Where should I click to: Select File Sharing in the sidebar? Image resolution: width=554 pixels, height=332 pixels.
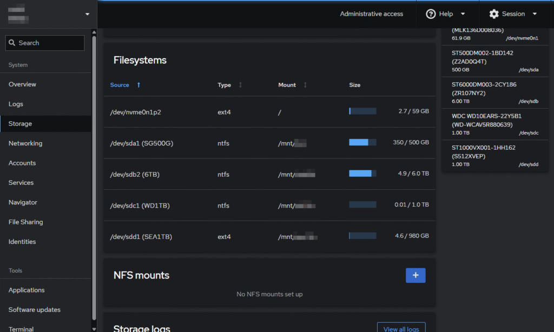25,222
